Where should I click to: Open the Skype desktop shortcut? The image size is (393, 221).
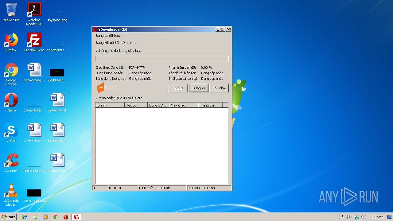click(11, 133)
